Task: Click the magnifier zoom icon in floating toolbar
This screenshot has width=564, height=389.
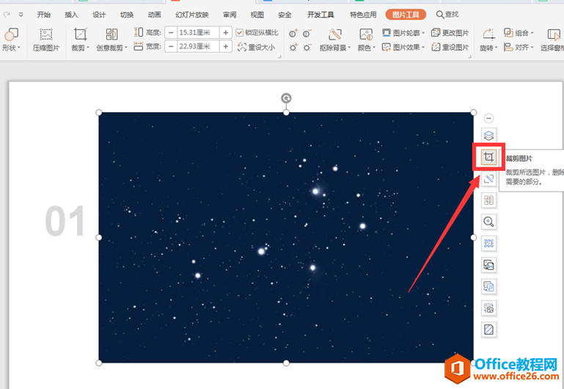Action: point(488,222)
